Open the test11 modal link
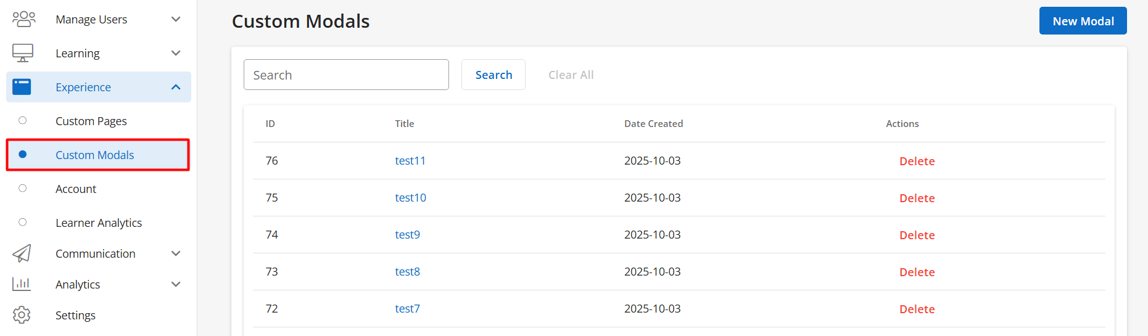This screenshot has width=1148, height=336. [410, 161]
